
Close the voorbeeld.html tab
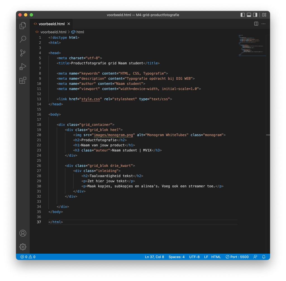pyautogui.click(x=69, y=24)
